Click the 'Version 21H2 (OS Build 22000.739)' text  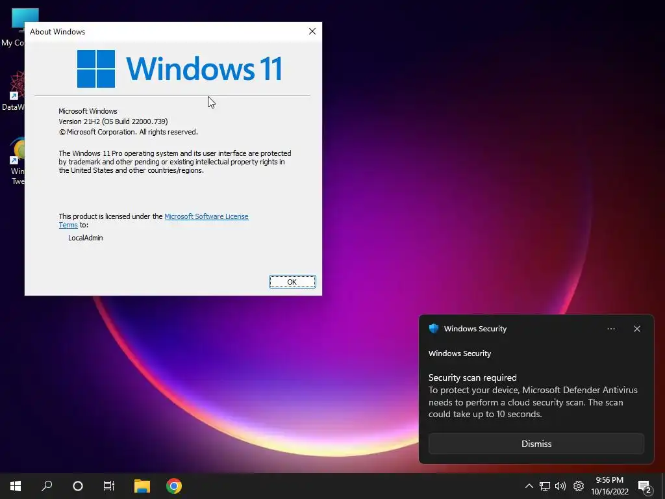tap(113, 122)
